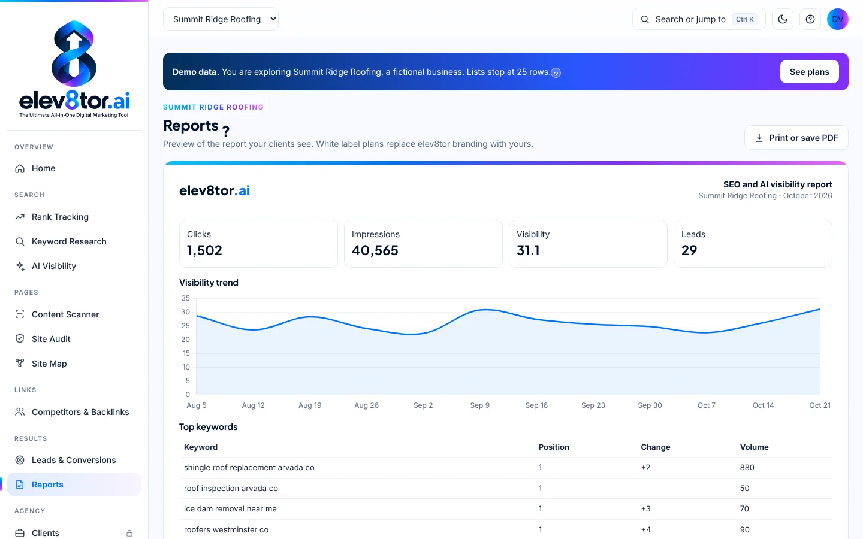Image resolution: width=863 pixels, height=539 pixels.
Task: Click the elev8tor.ai logo in sidebar
Action: coord(74,69)
